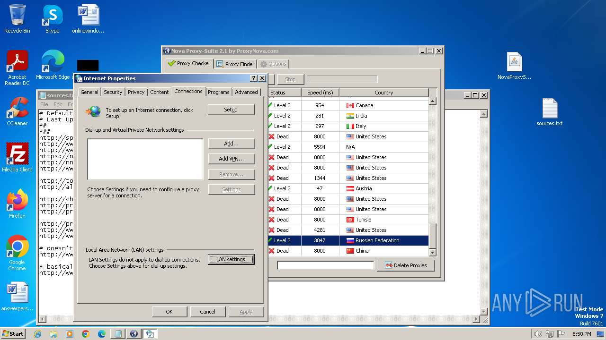Open File Explorer from the taskbar
Screen dimensions: 606x340
point(53,334)
